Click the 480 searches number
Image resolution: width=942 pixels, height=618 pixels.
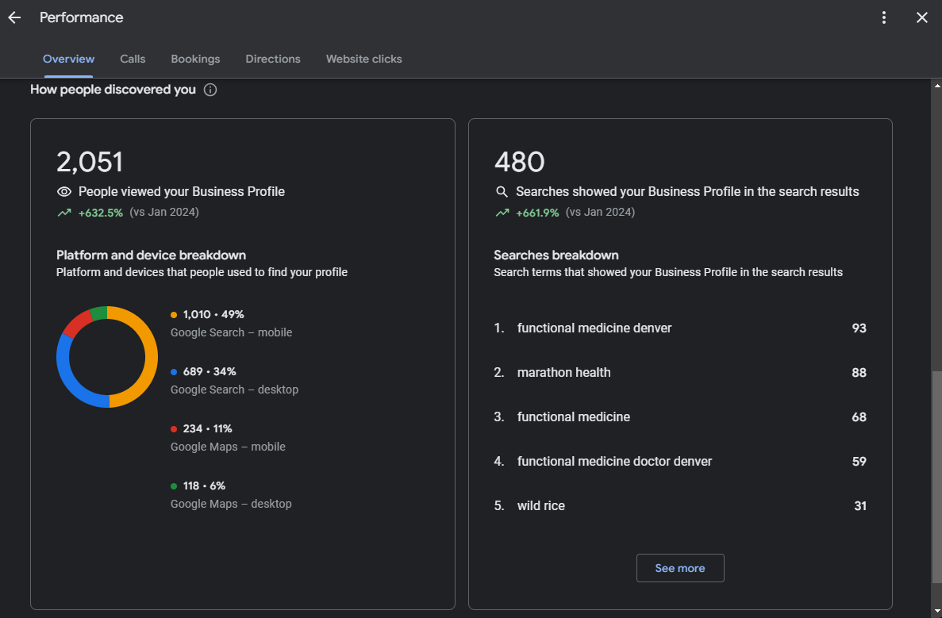519,162
